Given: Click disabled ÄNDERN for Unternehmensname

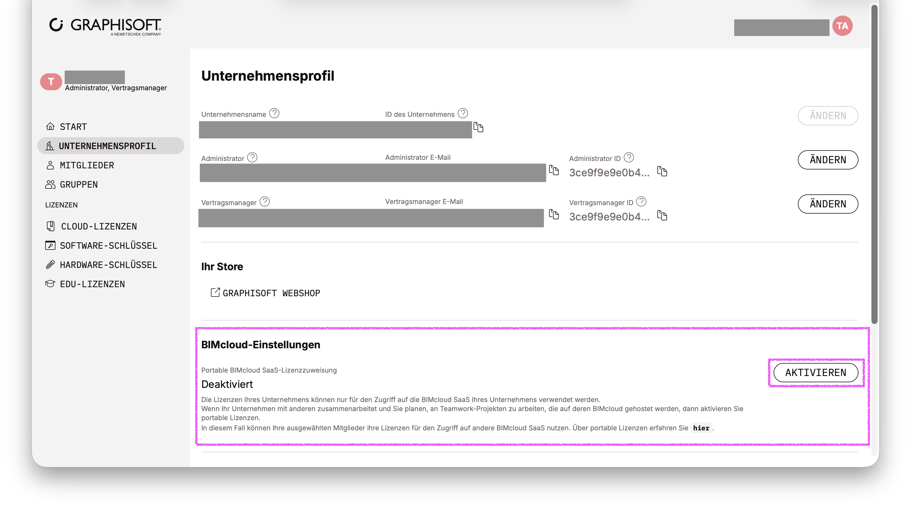Looking at the screenshot, I should tap(828, 116).
